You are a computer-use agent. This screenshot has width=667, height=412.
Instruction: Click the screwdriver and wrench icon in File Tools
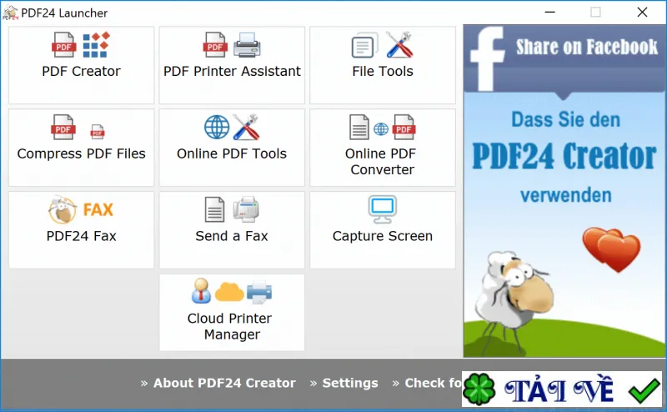(399, 45)
